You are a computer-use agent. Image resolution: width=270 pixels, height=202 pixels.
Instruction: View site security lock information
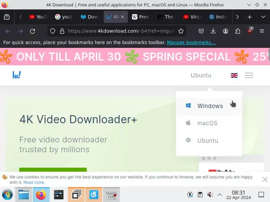62,31
